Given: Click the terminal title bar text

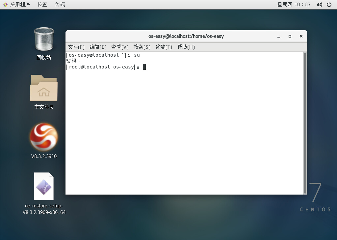Looking at the screenshot, I should click(x=186, y=36).
